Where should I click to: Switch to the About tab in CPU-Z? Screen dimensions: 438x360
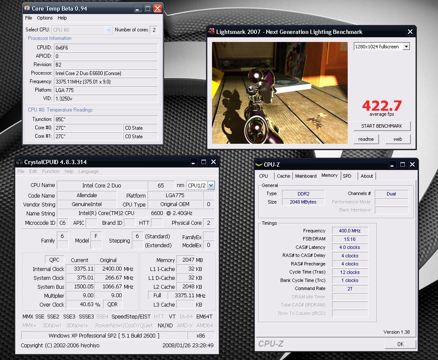point(366,176)
